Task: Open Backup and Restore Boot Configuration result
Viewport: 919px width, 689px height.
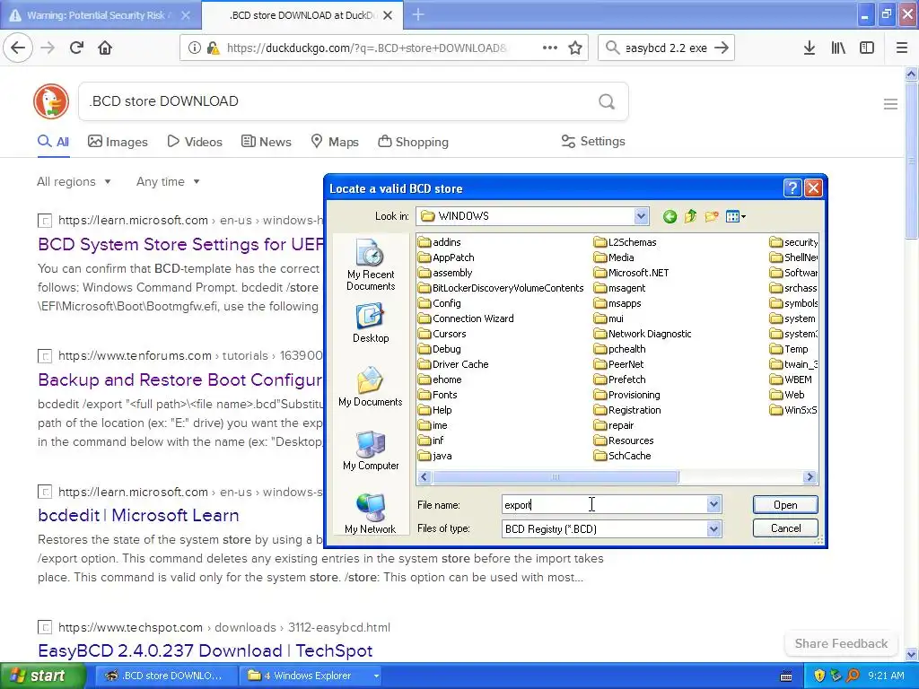Action: [x=179, y=379]
